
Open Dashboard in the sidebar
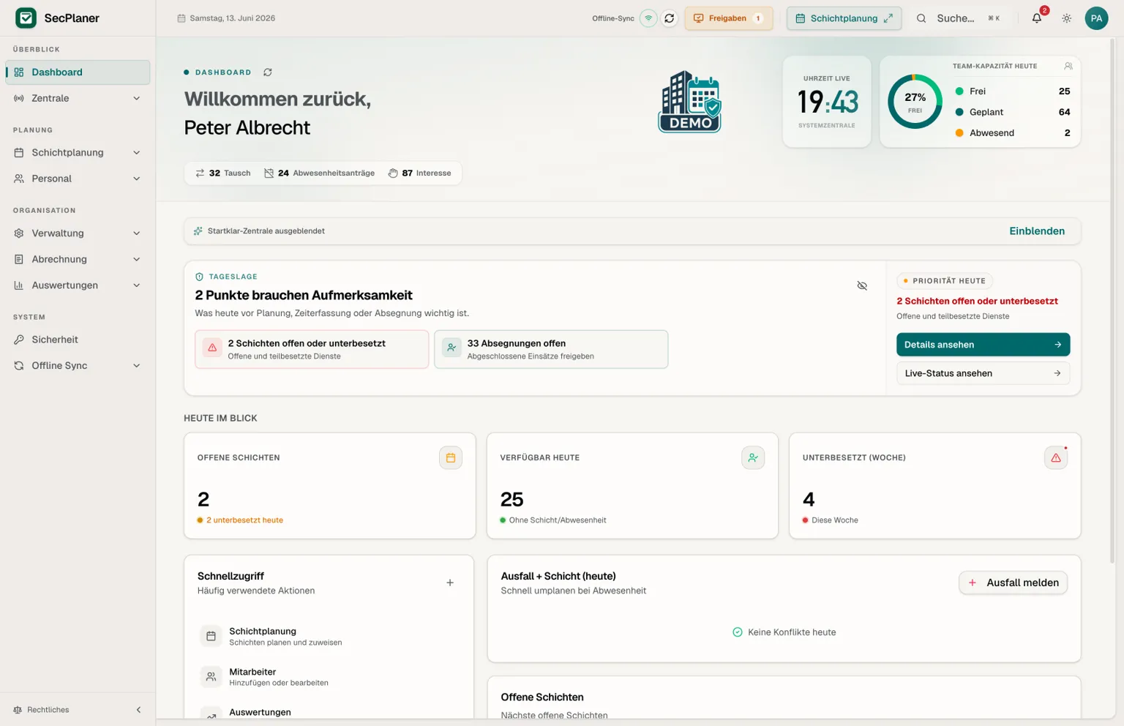point(78,72)
